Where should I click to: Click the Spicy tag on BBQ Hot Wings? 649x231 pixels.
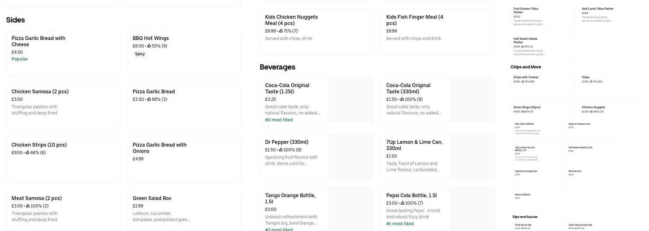click(140, 54)
